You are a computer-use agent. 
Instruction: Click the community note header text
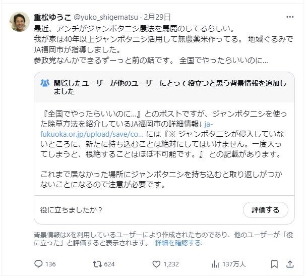click(166, 87)
